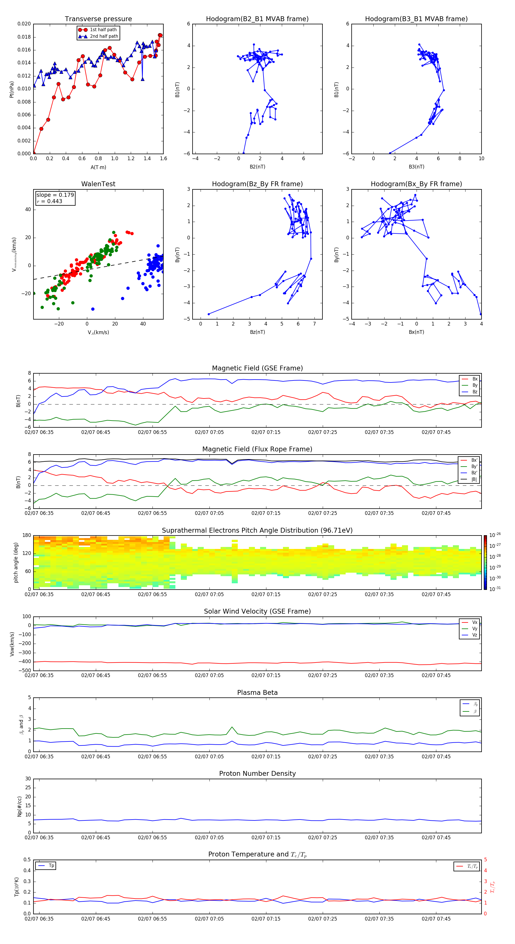Click the "V_A(km/s)" x-axis label
Viewport: 515px width, 944px height.
point(98,332)
